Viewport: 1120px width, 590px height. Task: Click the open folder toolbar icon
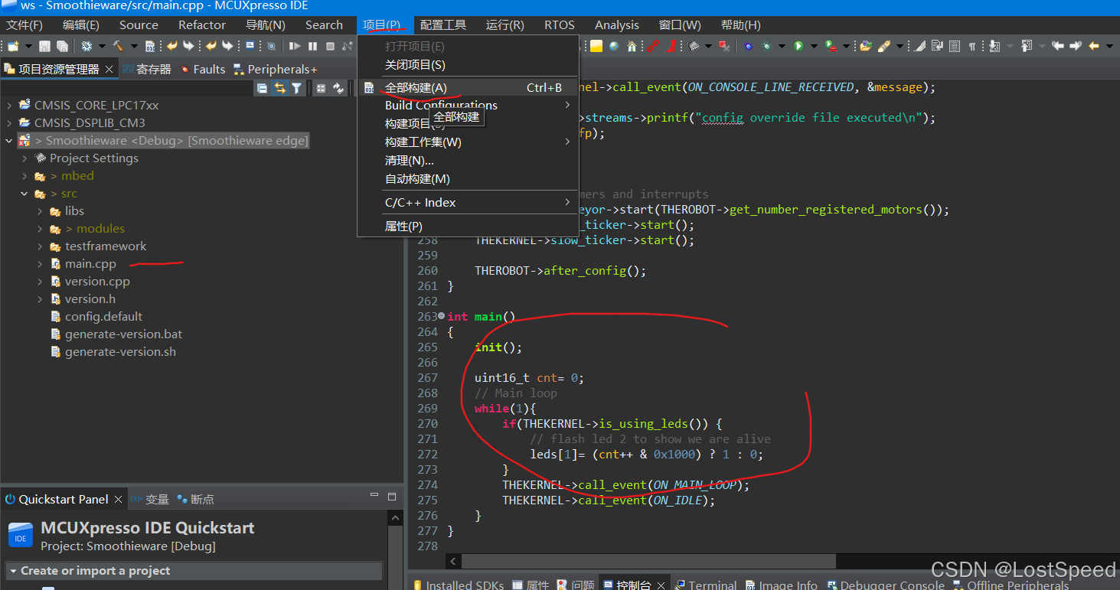coord(866,47)
